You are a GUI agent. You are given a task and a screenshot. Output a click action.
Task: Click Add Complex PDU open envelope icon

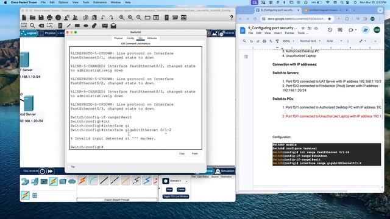[113, 26]
